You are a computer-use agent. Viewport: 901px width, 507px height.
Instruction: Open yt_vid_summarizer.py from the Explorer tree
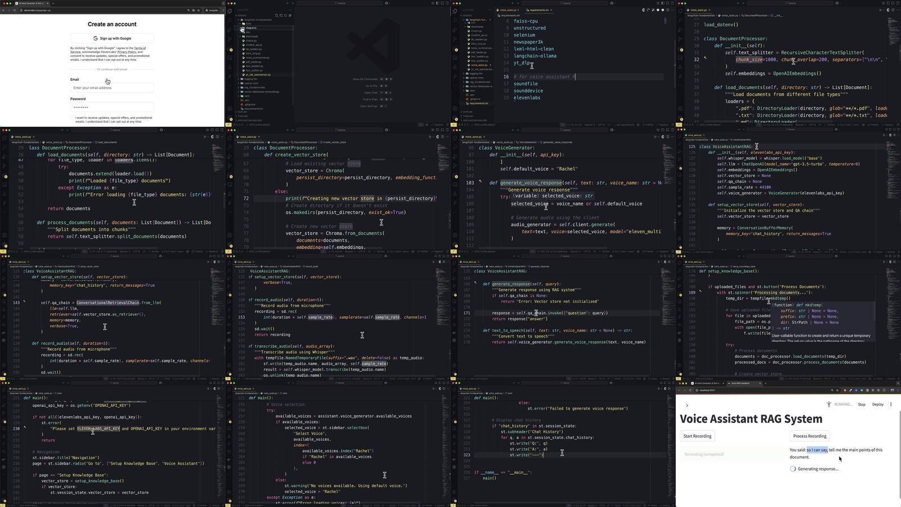pos(258,74)
